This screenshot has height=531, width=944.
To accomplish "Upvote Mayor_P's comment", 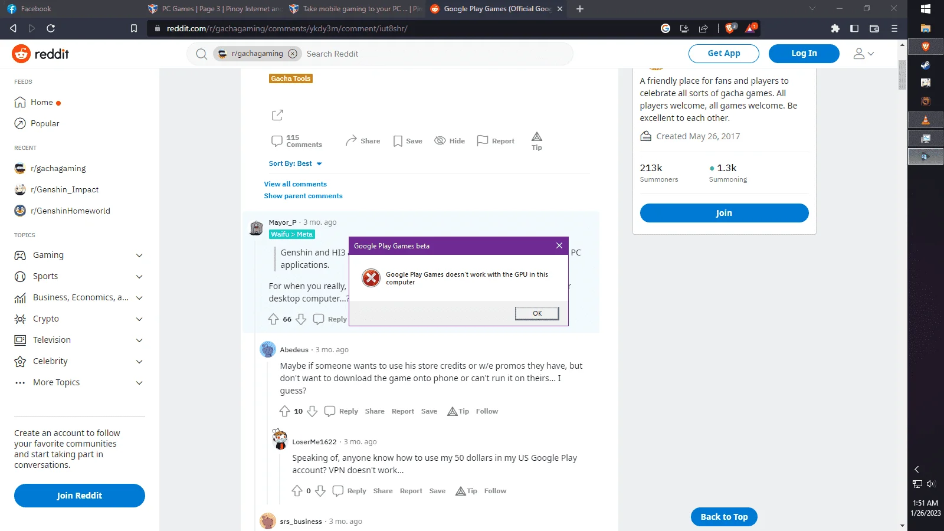I will click(x=273, y=319).
